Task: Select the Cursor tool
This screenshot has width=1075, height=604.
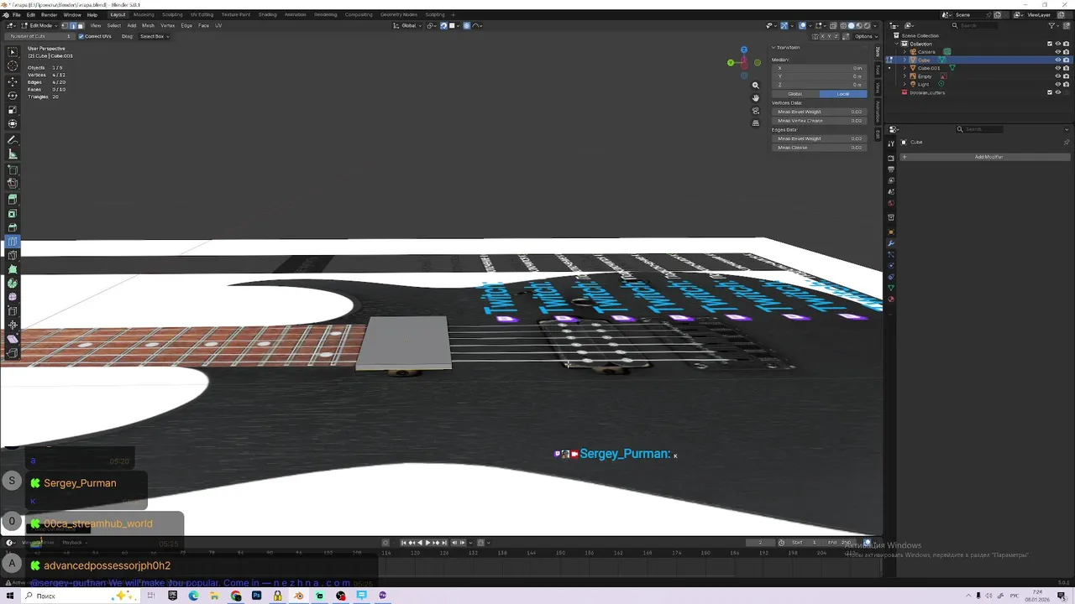Action: pos(13,66)
